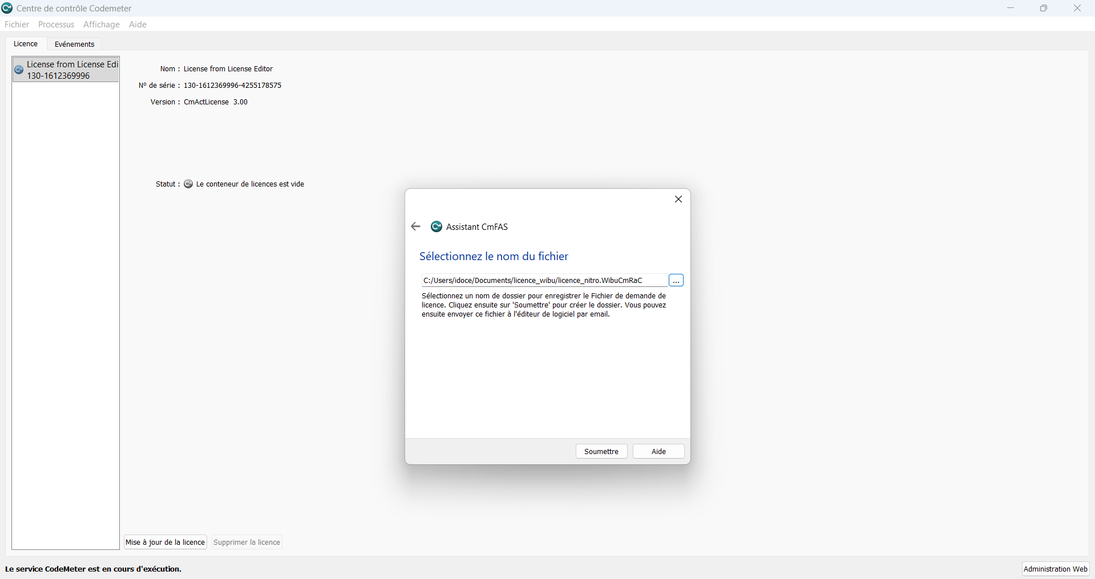Viewport: 1095px width, 579px height.
Task: Close the Centre de contrôle Codemeter window
Action: (1077, 8)
